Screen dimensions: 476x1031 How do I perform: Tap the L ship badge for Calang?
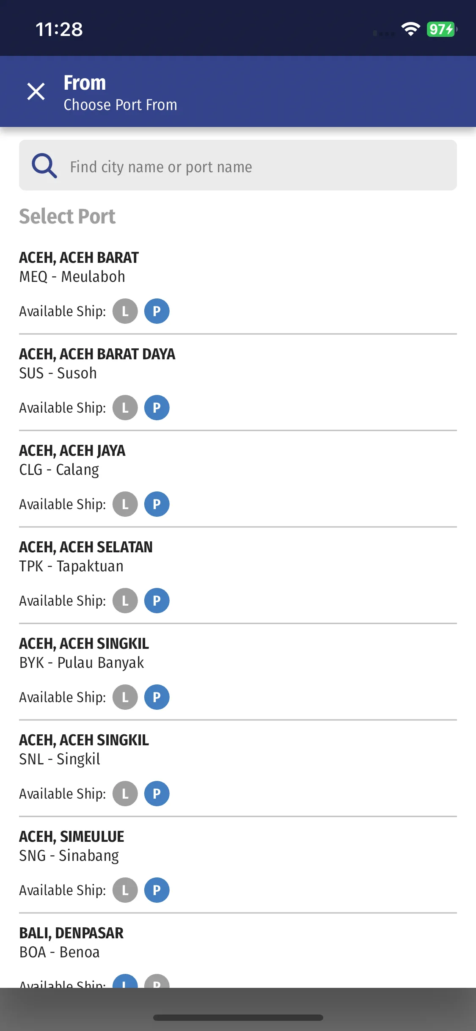point(125,504)
